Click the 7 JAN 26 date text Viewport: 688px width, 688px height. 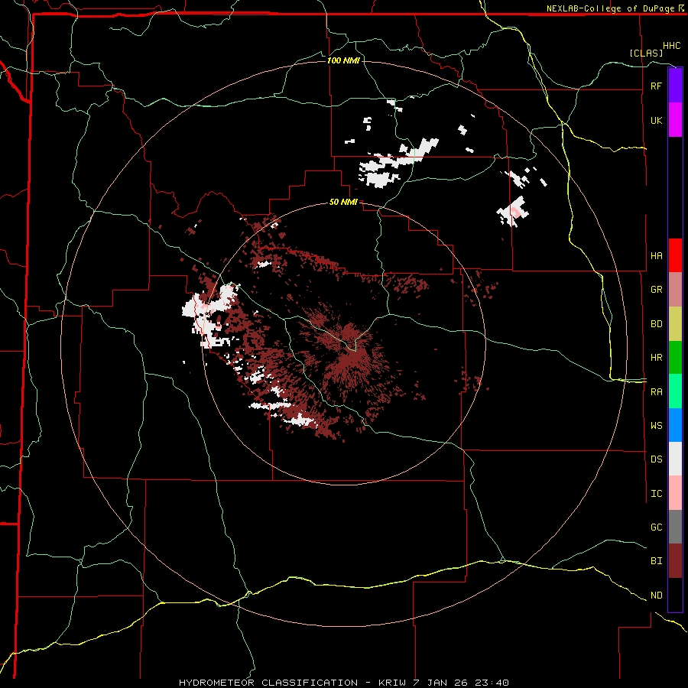440,683
